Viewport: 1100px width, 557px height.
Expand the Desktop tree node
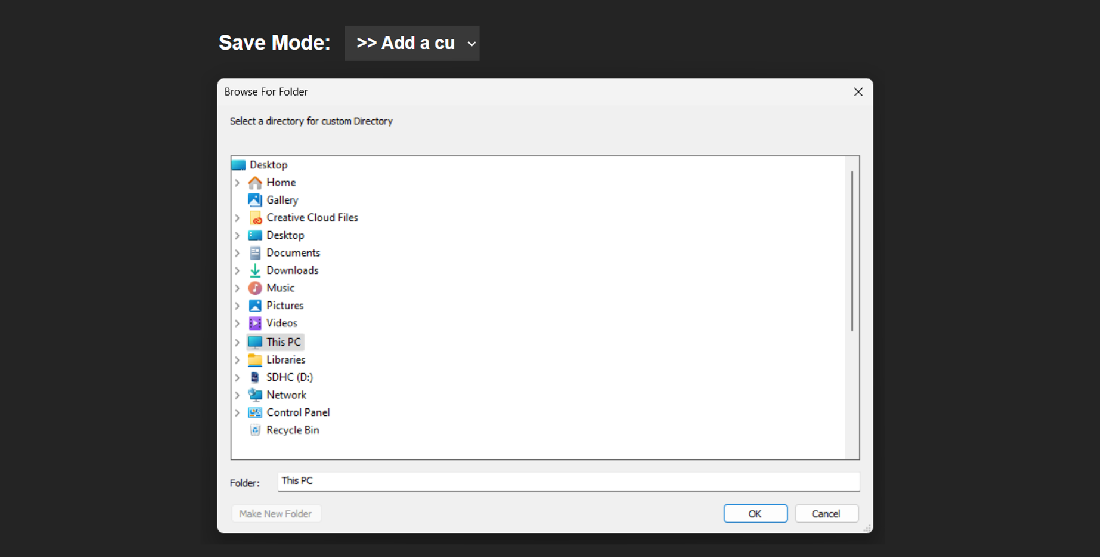click(x=238, y=235)
